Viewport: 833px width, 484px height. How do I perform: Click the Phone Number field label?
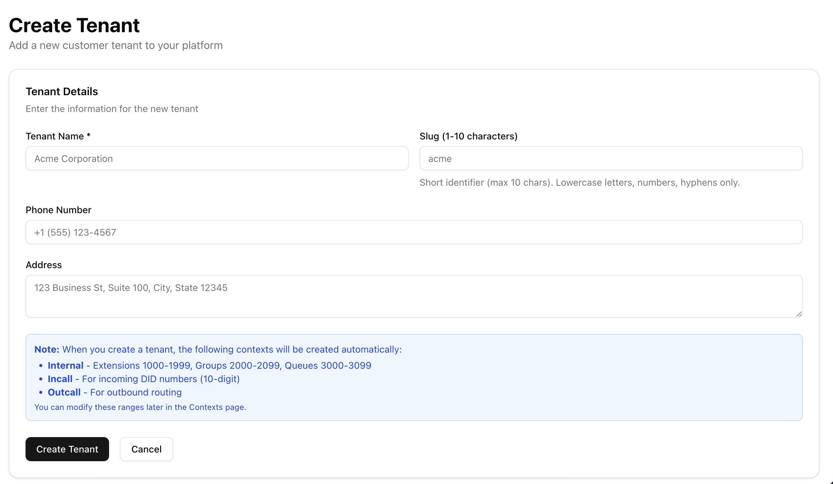[58, 210]
